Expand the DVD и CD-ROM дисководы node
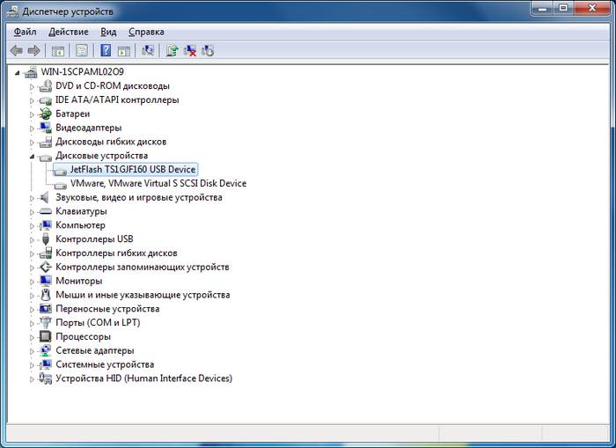This screenshot has width=616, height=448. 33,86
